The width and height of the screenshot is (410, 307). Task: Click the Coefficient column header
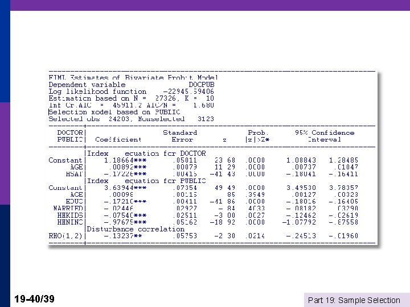click(x=118, y=139)
